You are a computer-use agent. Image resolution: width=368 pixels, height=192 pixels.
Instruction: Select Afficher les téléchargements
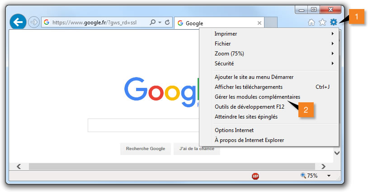point(248,87)
